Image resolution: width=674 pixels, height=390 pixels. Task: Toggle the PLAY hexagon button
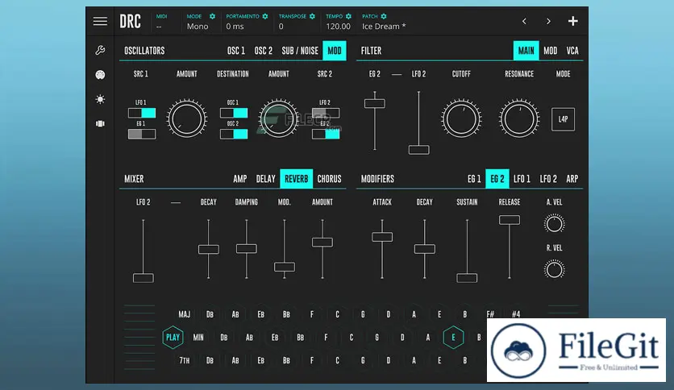[x=173, y=337]
